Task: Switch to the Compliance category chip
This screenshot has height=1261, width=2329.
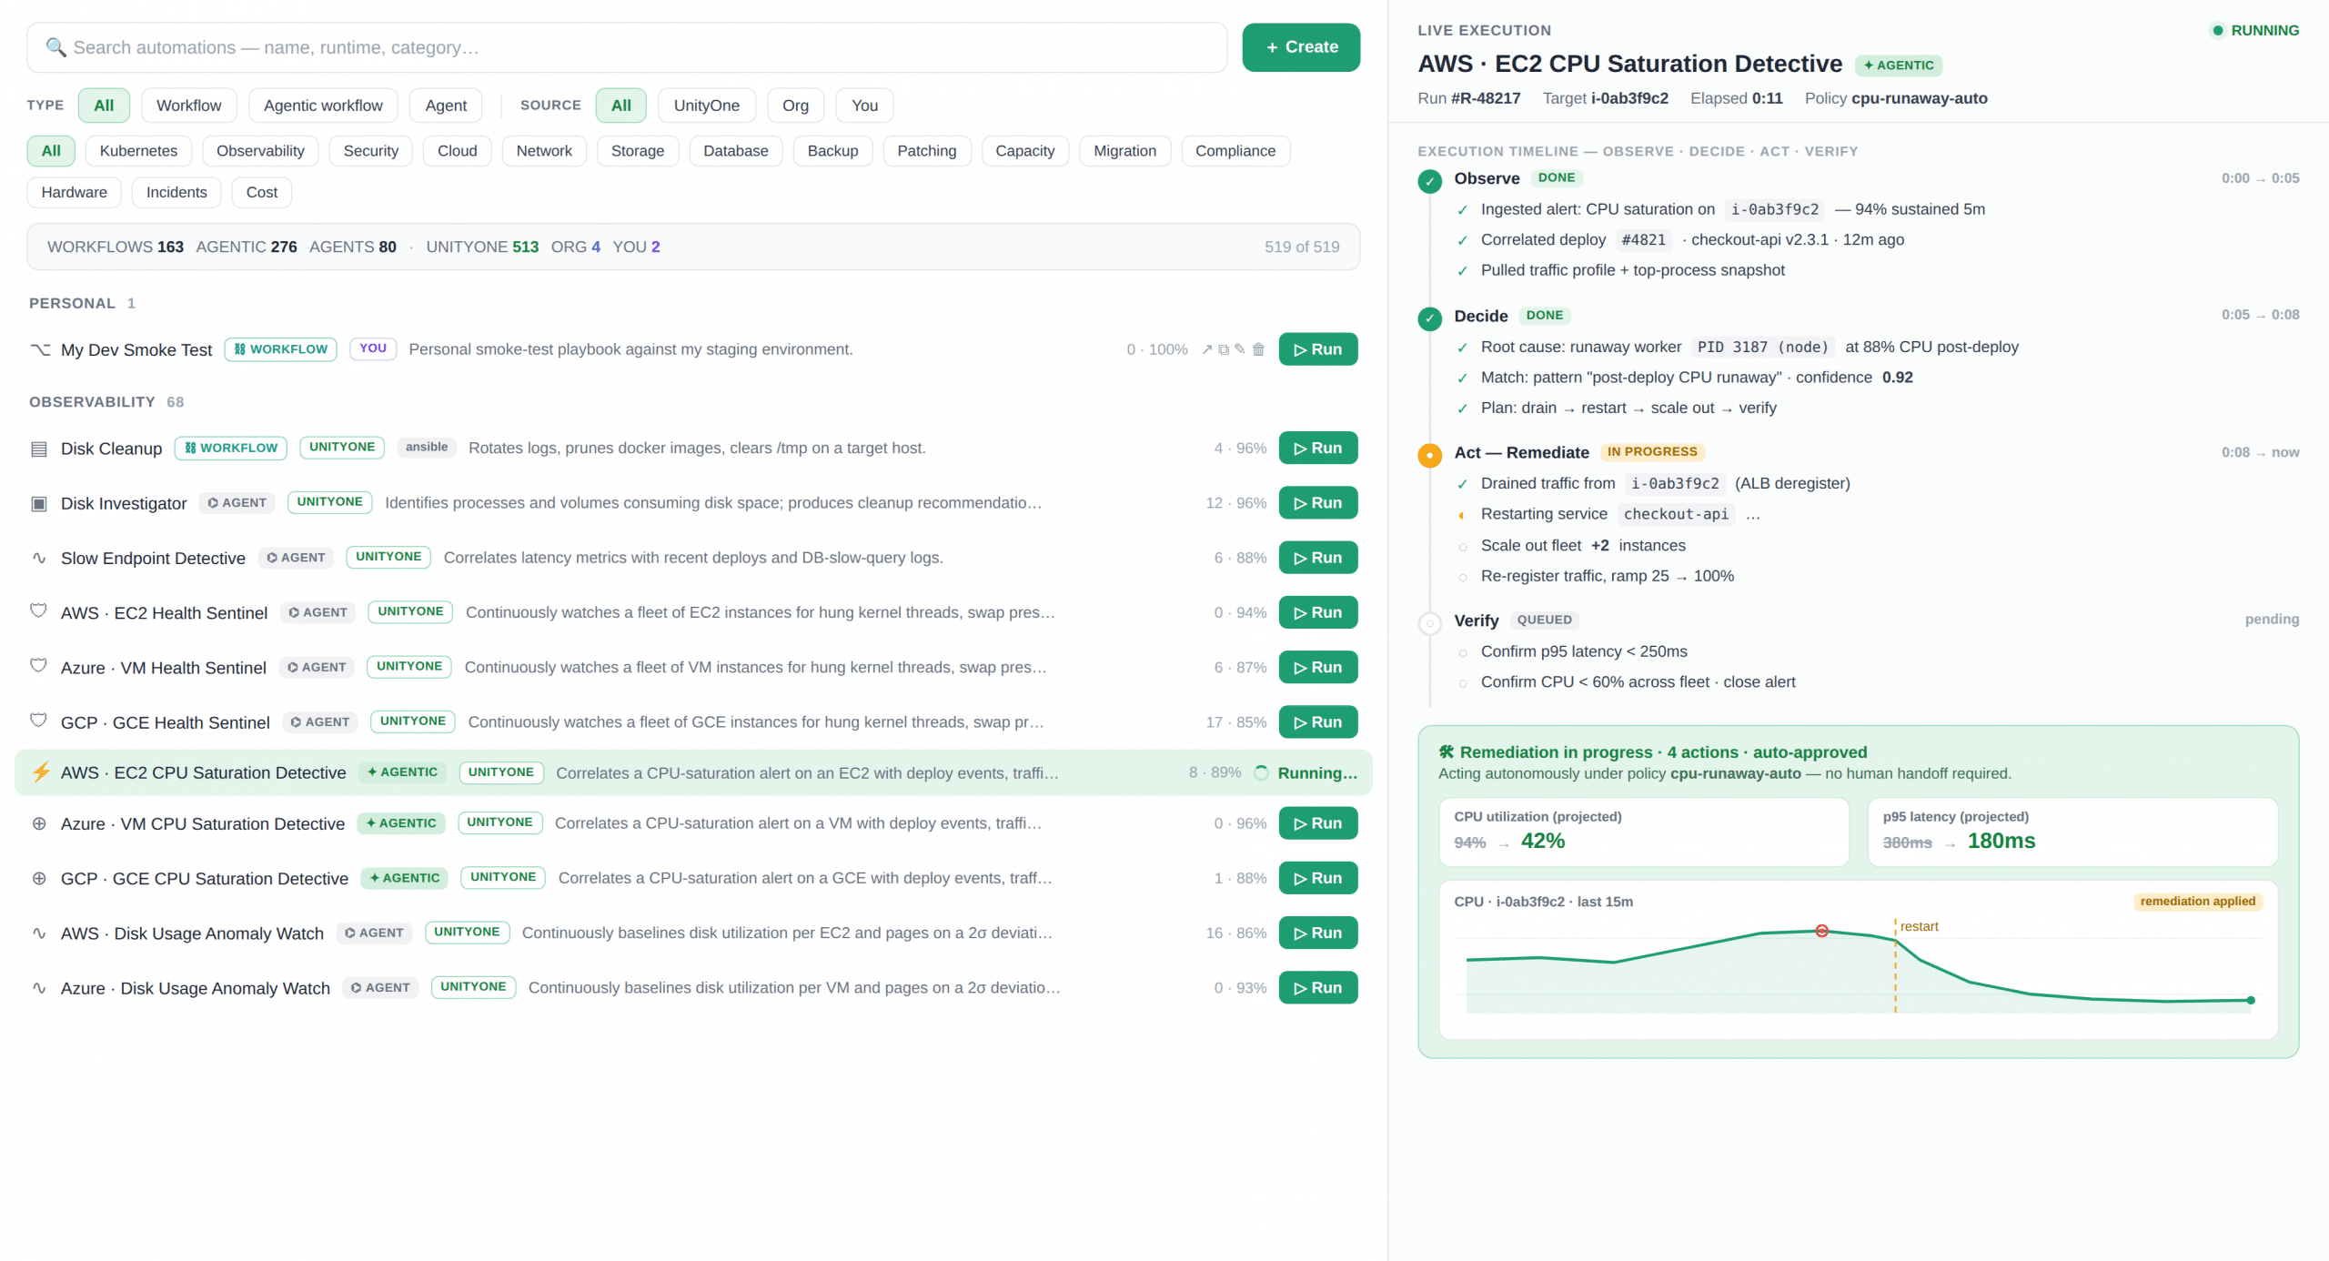Action: coord(1235,151)
